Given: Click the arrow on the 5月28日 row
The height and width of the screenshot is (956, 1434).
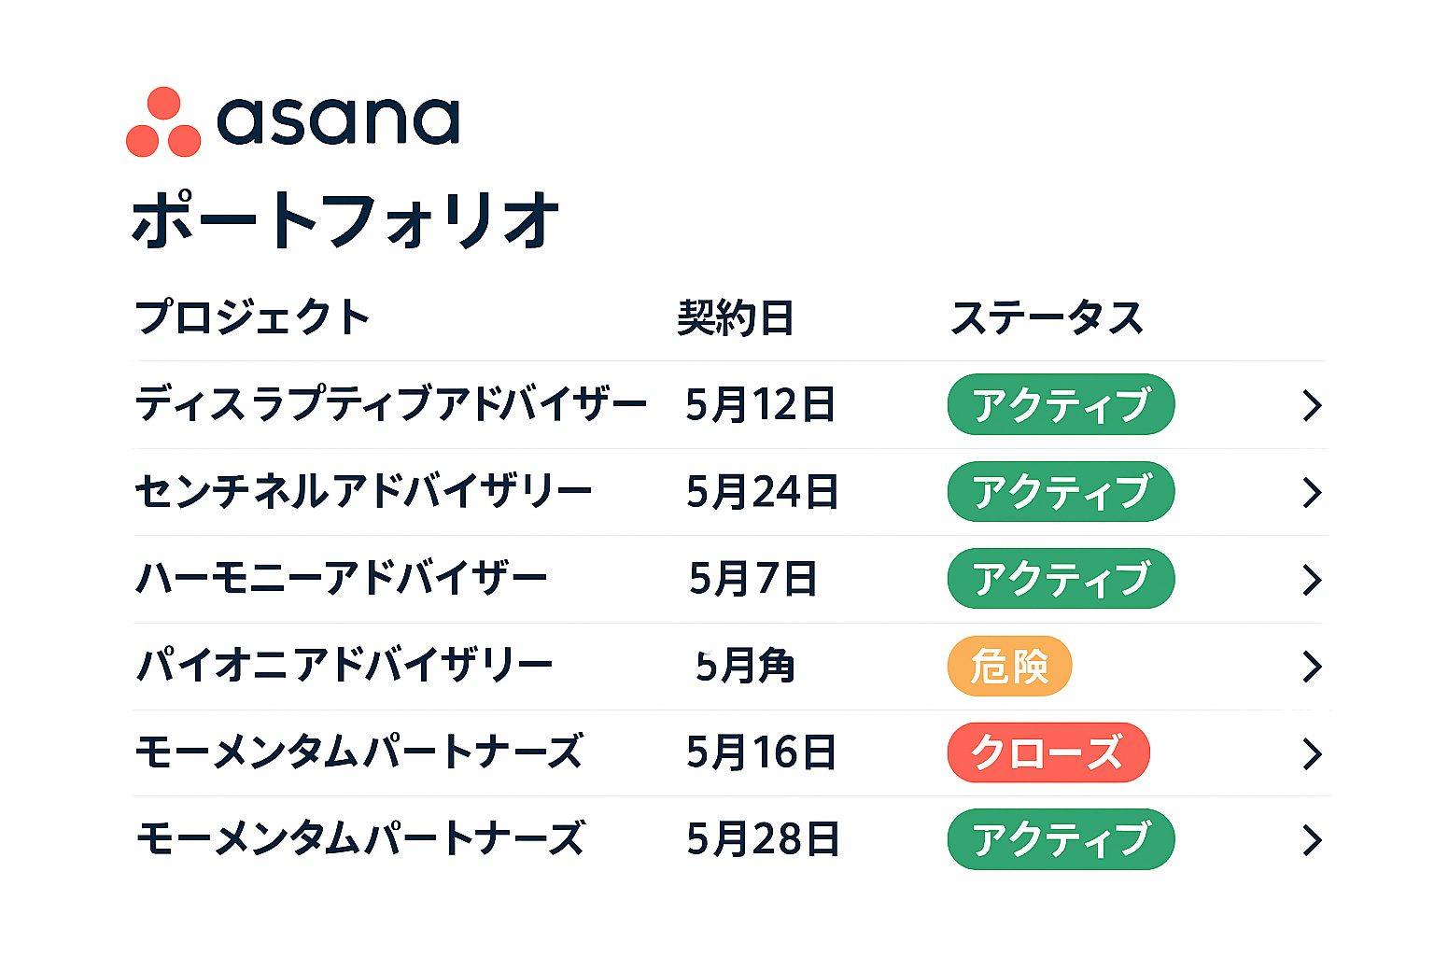Looking at the screenshot, I should (1312, 840).
